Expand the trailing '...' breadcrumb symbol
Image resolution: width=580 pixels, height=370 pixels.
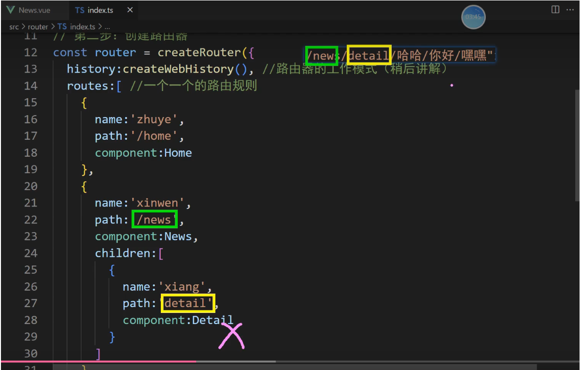click(x=107, y=27)
